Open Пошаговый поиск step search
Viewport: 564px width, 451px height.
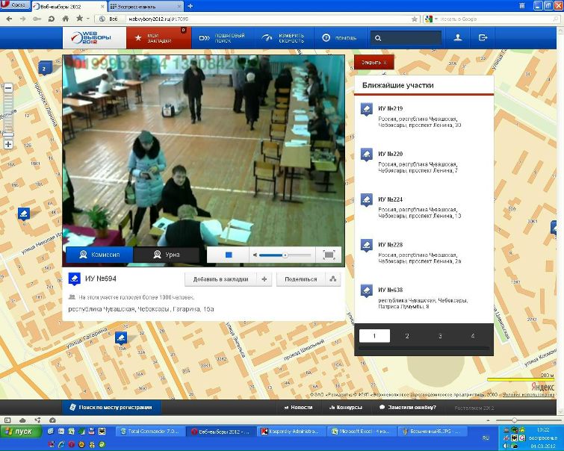coord(223,38)
